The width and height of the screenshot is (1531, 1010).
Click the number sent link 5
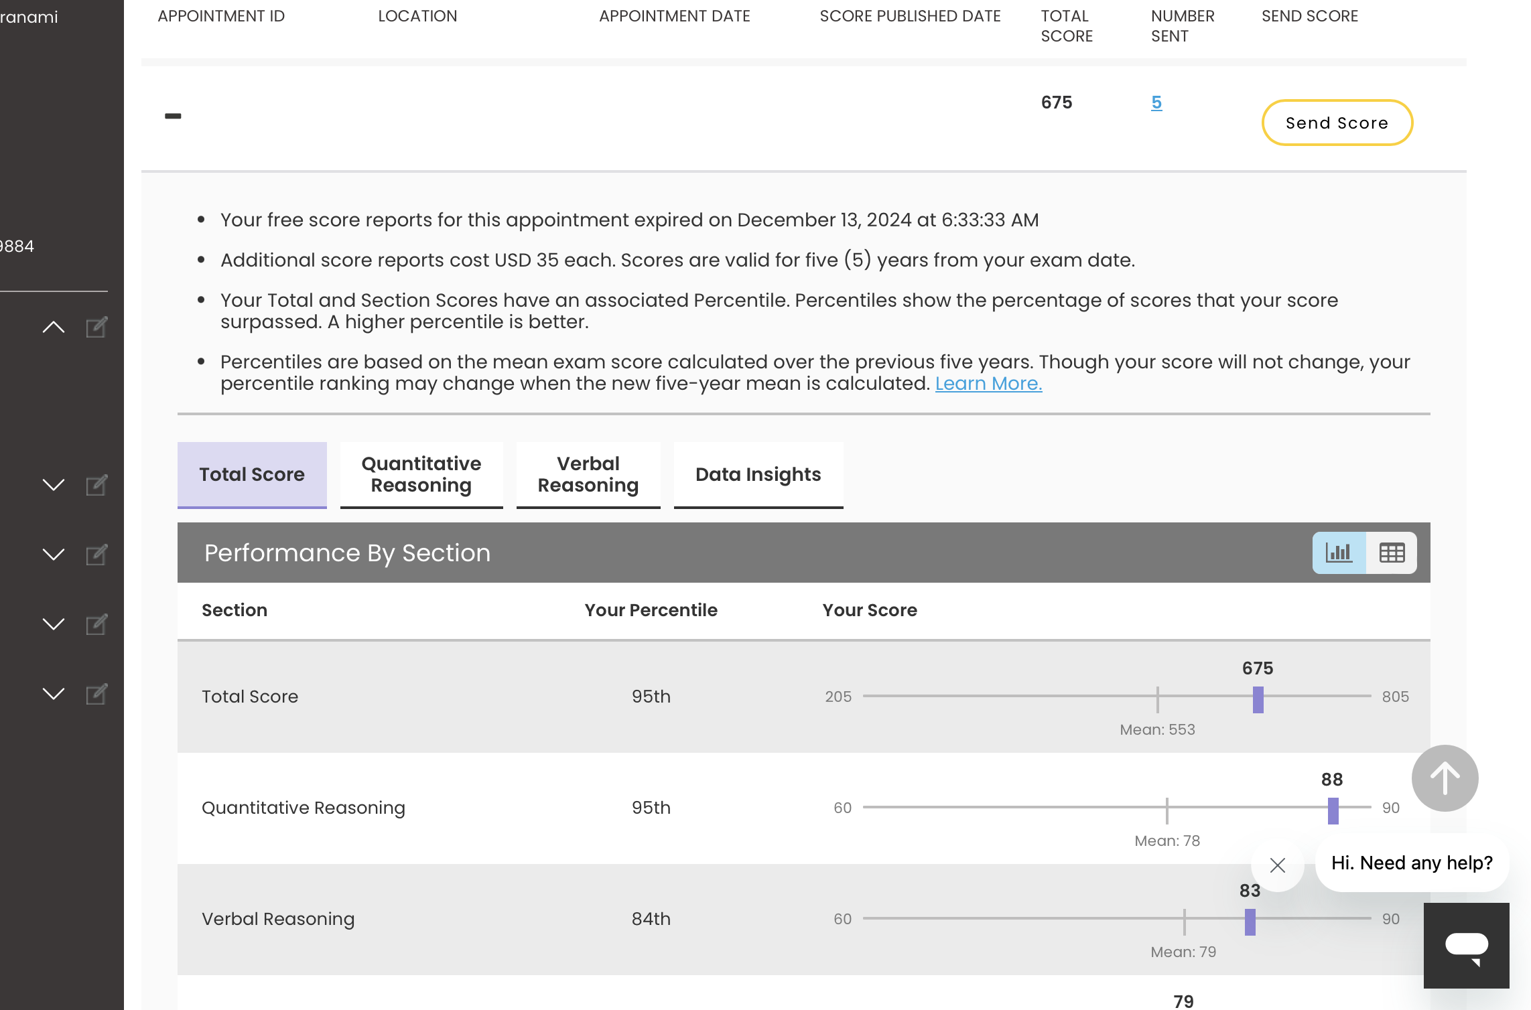(1156, 102)
